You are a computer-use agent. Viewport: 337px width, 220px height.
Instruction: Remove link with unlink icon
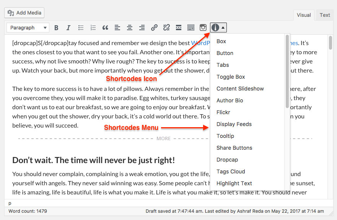point(166,27)
